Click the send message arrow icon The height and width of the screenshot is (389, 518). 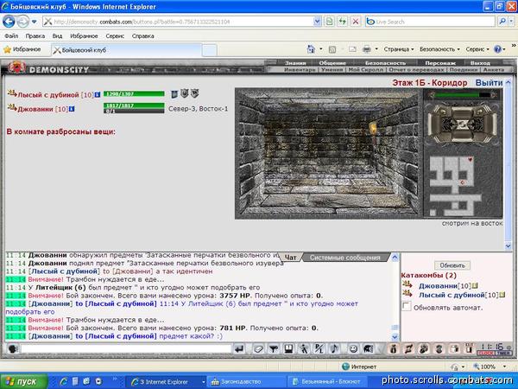(239, 348)
